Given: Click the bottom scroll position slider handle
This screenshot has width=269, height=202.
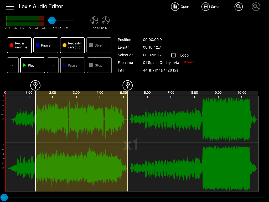Looking at the screenshot, I should tap(4, 197).
